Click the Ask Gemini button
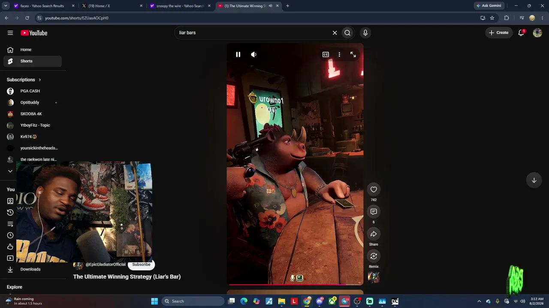Image resolution: width=549 pixels, height=308 pixels. 489,6
